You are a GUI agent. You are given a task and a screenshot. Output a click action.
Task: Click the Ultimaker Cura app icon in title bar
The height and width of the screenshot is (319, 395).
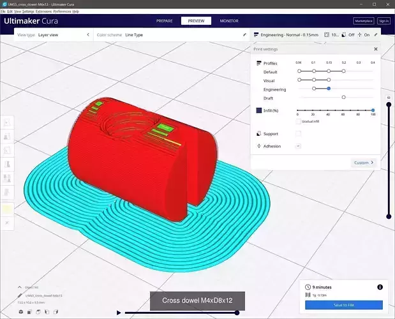[4, 4]
